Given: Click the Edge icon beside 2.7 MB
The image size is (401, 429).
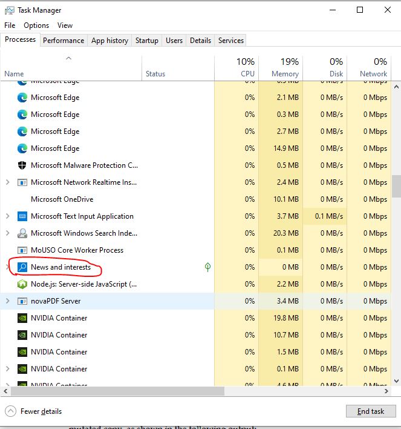Looking at the screenshot, I should pos(22,131).
